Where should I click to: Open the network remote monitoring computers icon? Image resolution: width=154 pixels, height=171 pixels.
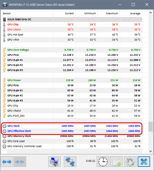[70, 162]
